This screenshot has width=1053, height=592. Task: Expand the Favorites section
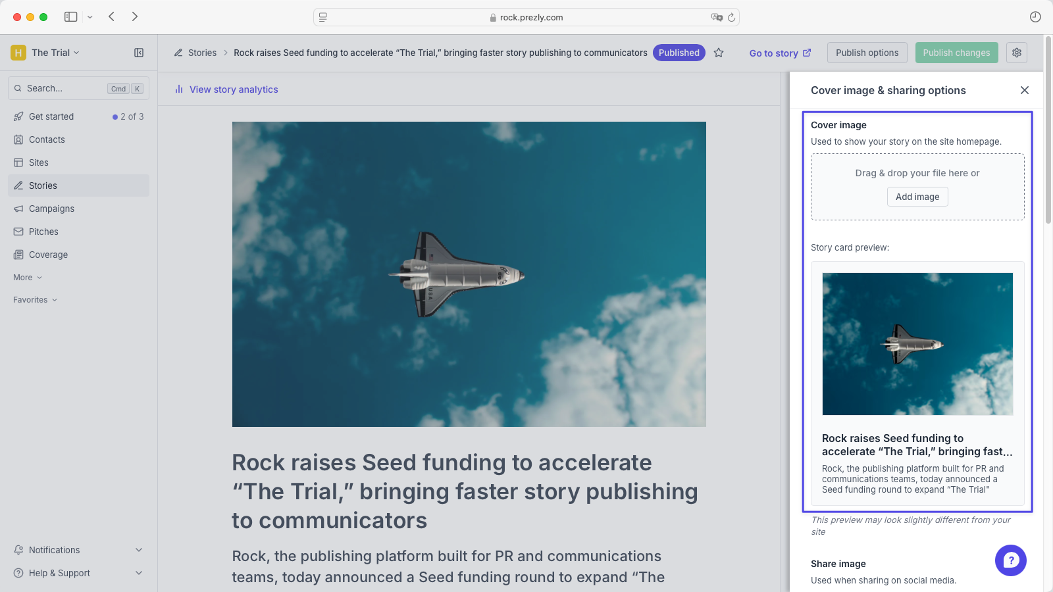36,300
